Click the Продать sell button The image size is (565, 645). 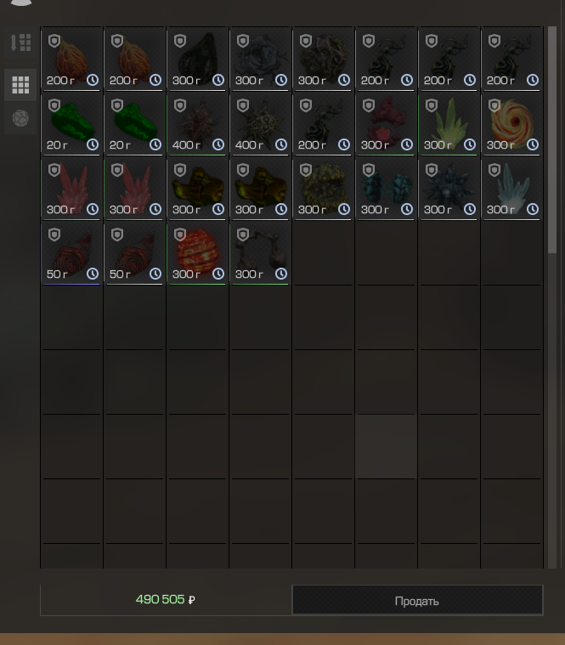[x=417, y=600]
